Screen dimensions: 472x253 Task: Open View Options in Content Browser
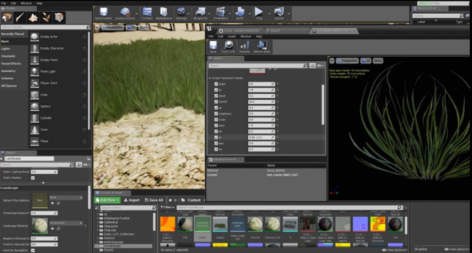[395, 250]
